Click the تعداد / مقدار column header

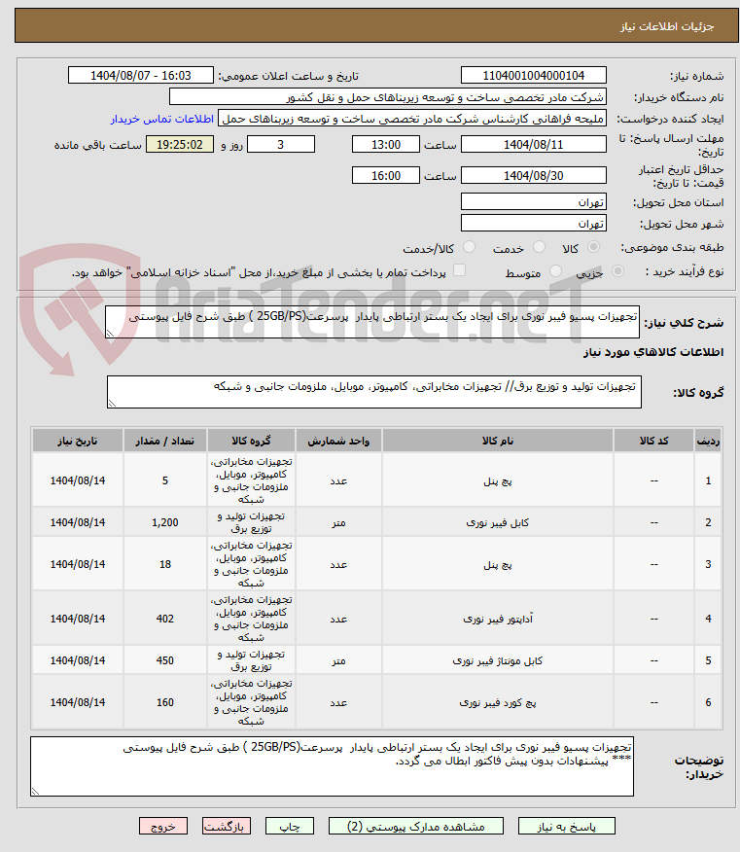[x=165, y=441]
